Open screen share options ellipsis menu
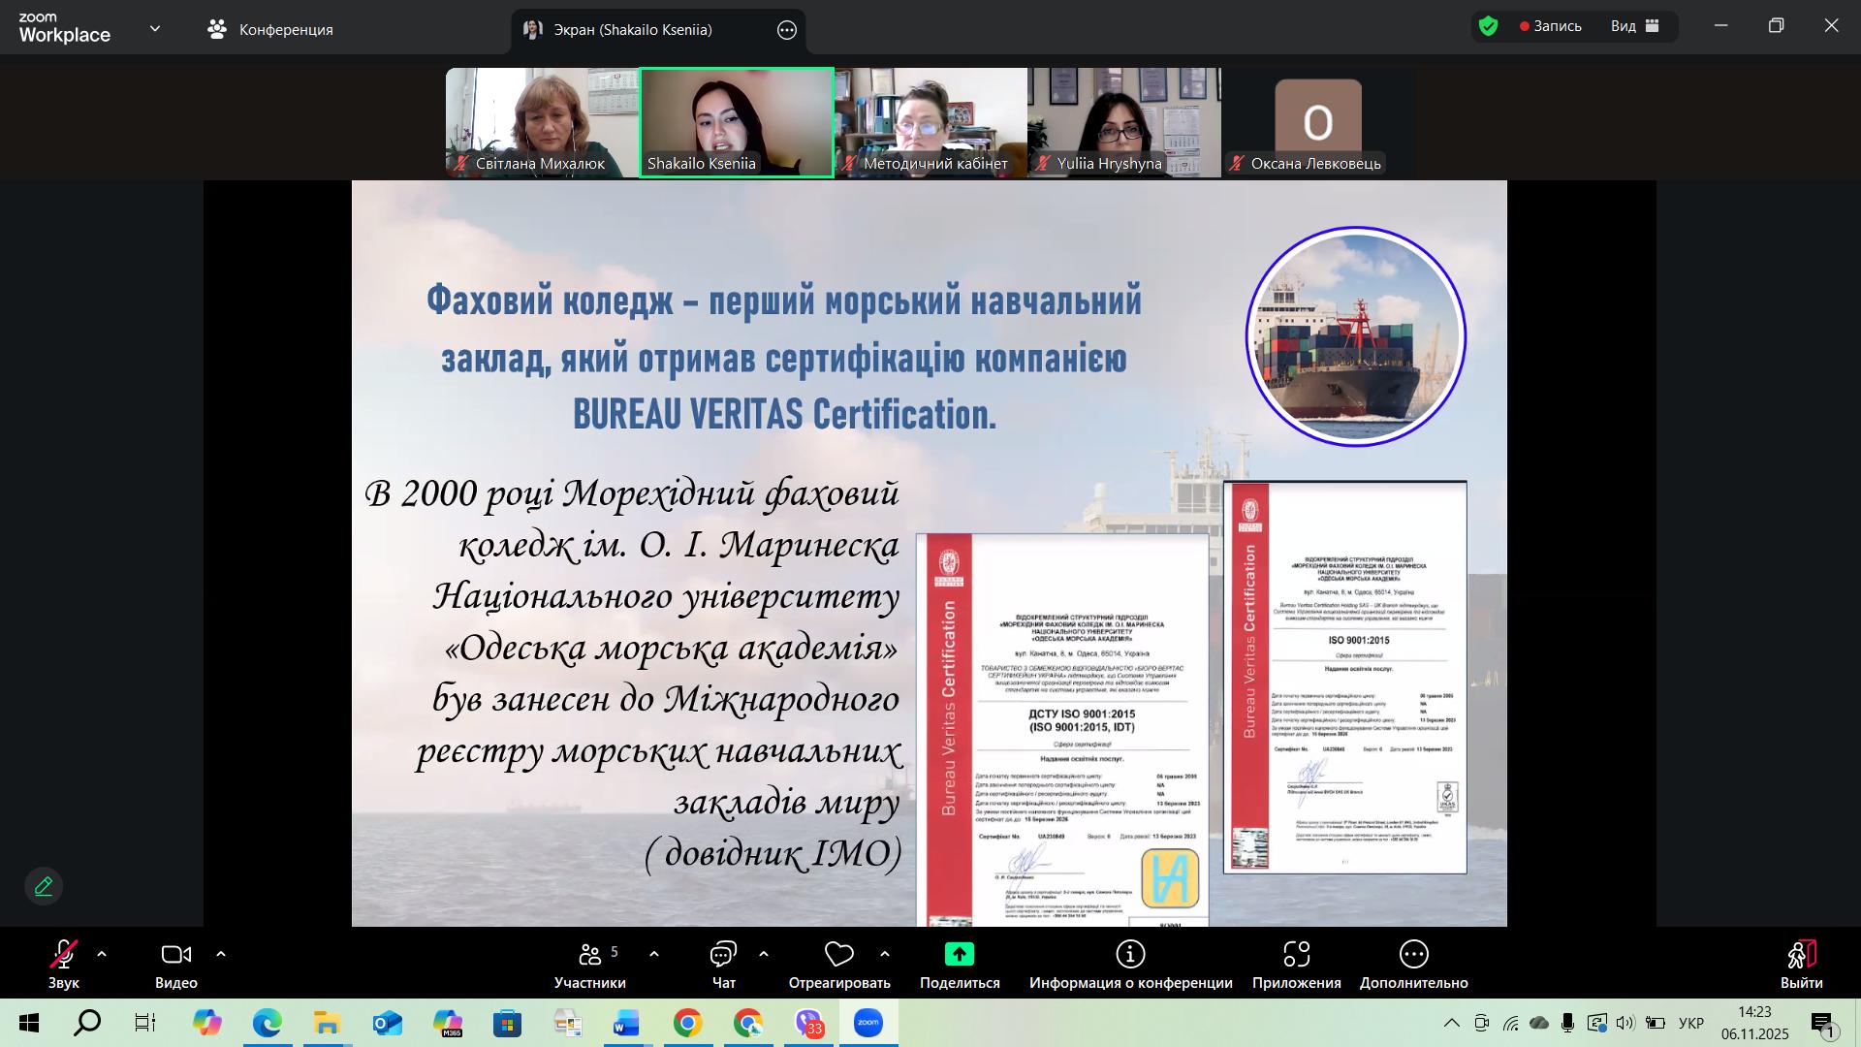 pos(787,30)
